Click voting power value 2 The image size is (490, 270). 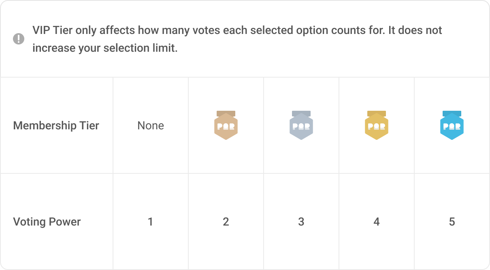pyautogui.click(x=226, y=222)
